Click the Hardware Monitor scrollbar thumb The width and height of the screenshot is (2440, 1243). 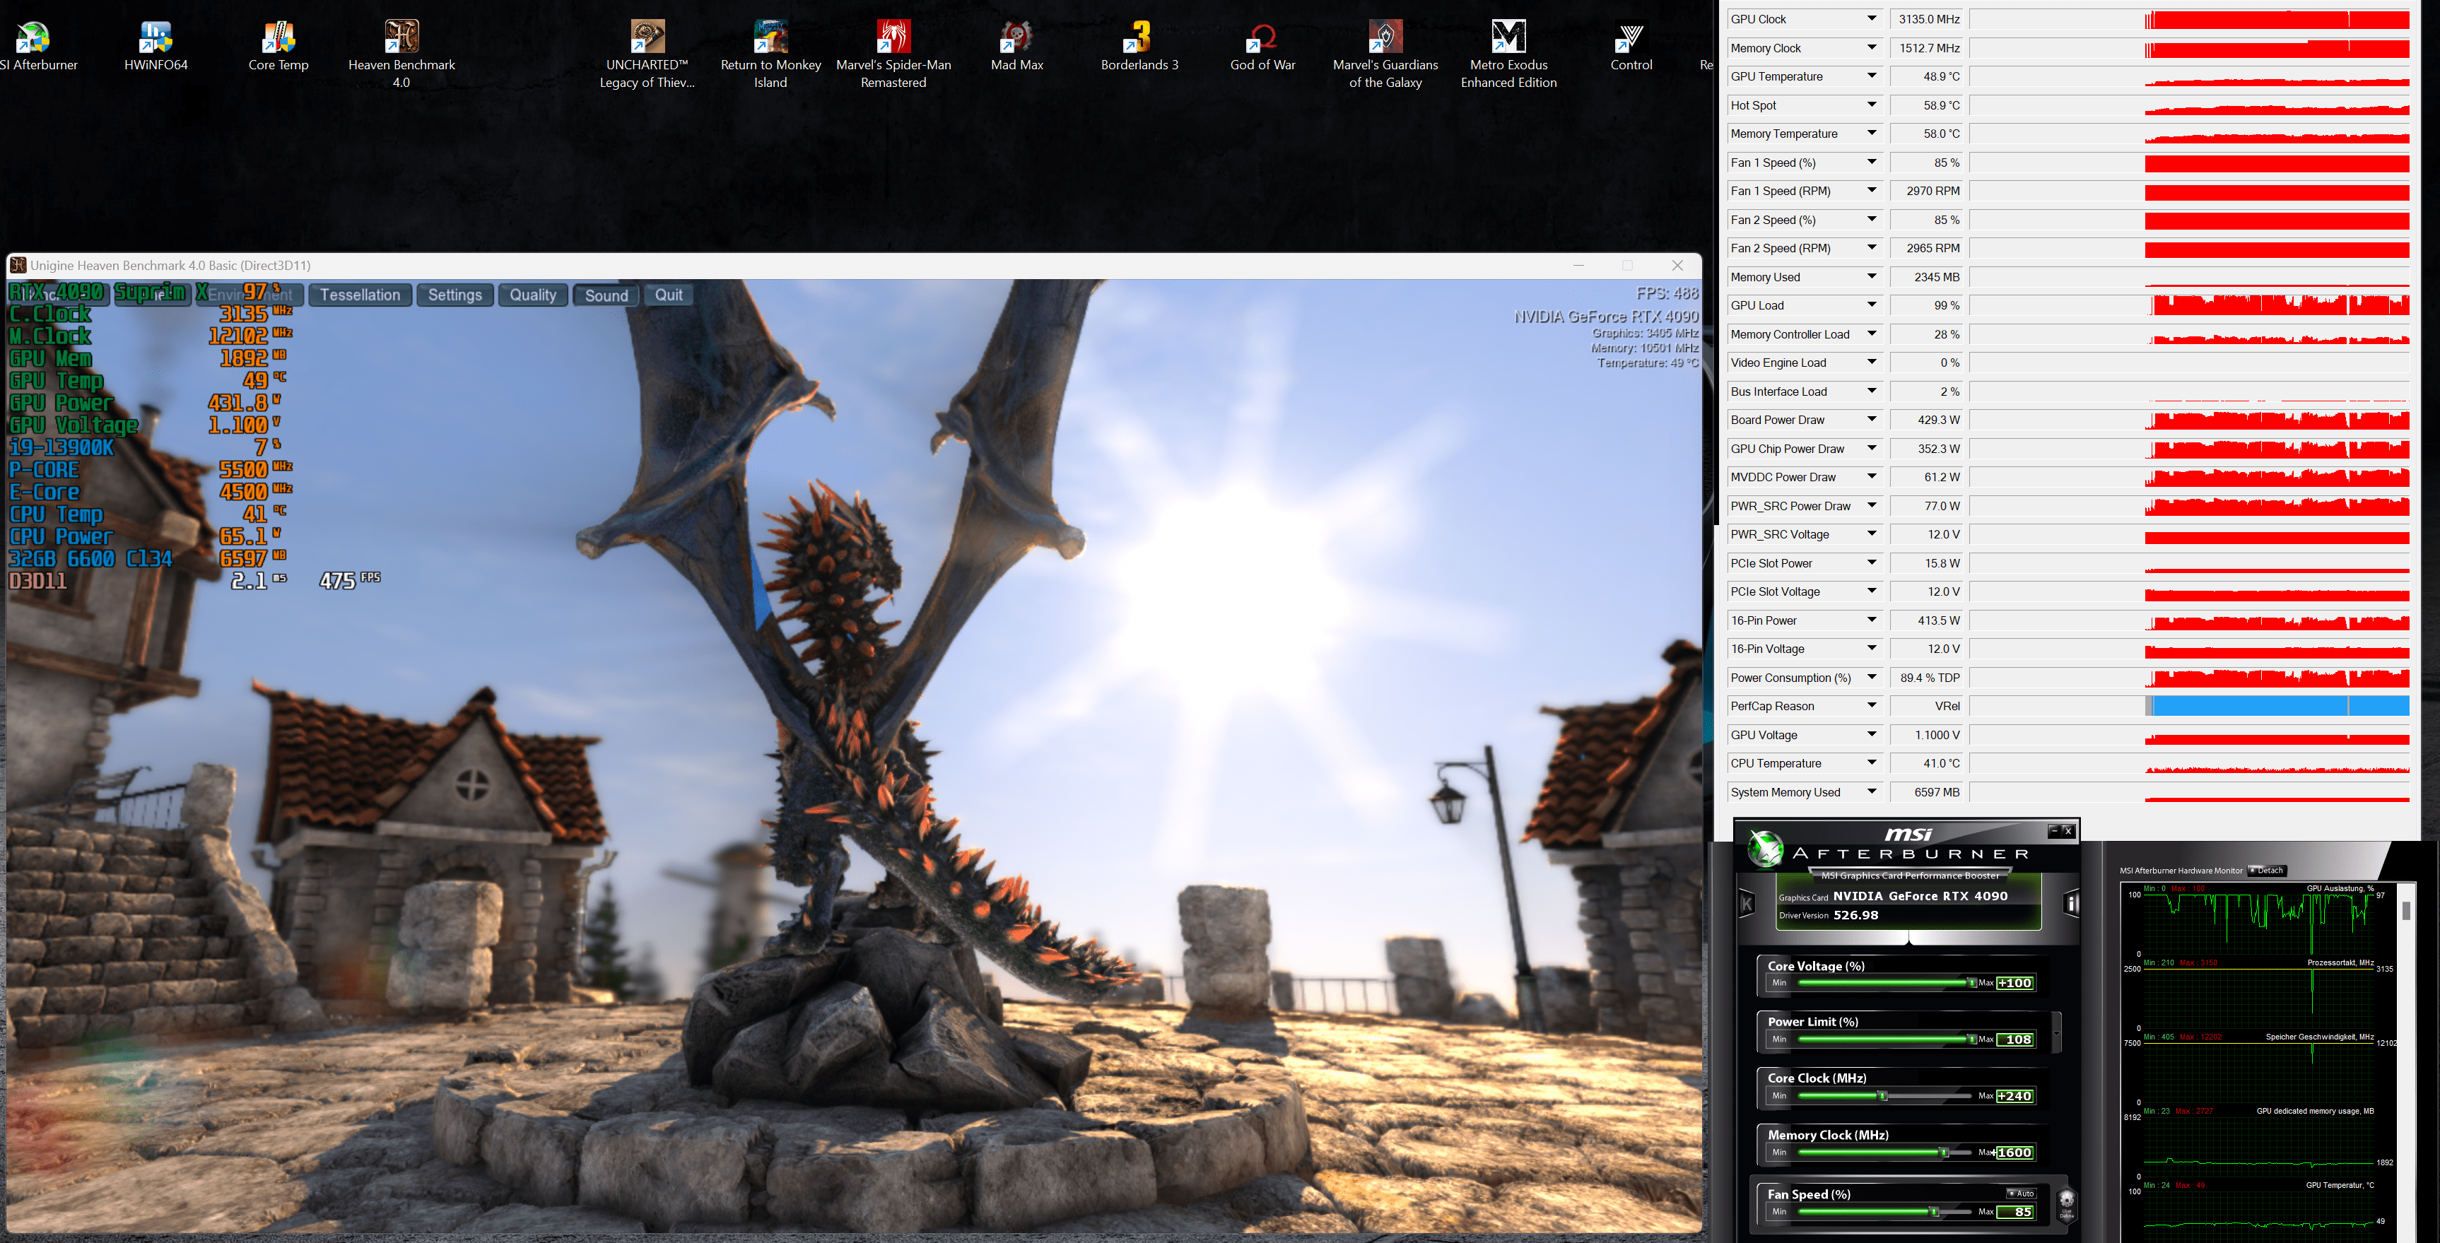coord(2406,911)
